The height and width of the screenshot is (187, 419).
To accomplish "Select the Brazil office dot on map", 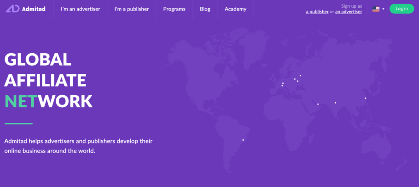I will 243,140.
